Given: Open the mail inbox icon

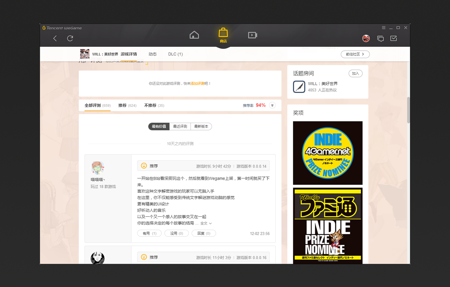Looking at the screenshot, I should click(x=393, y=38).
